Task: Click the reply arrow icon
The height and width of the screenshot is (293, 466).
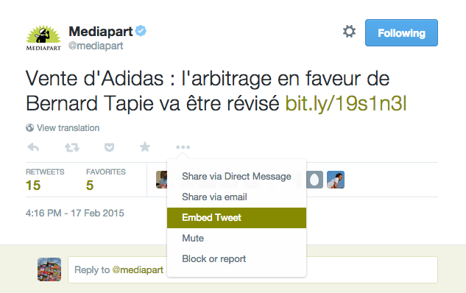Action: (33, 147)
